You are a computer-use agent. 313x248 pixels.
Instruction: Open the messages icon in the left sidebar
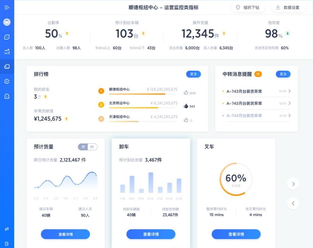tap(7, 37)
